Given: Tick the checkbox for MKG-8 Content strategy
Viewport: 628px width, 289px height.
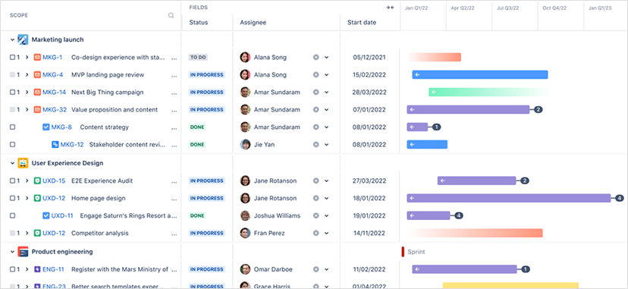Looking at the screenshot, I should [x=12, y=127].
